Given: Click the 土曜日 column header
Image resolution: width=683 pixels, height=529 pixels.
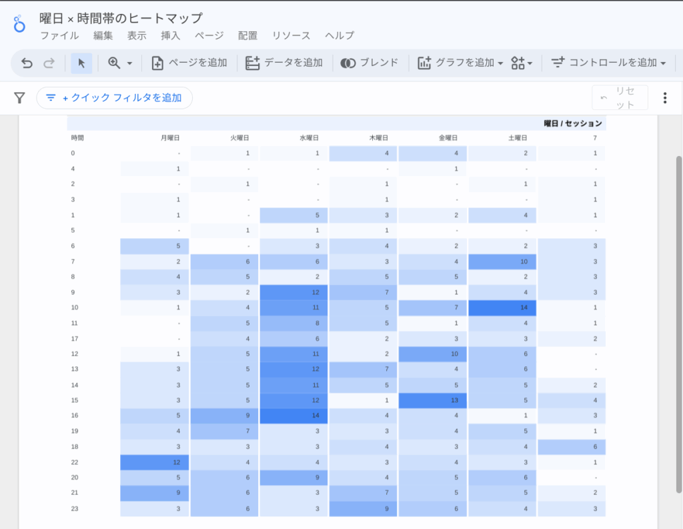Looking at the screenshot, I should [518, 137].
